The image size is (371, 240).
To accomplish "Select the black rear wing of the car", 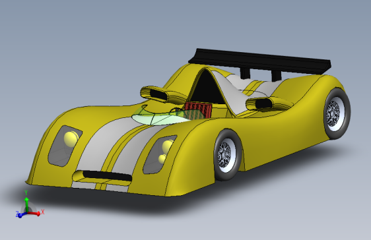I will pos(260,61).
